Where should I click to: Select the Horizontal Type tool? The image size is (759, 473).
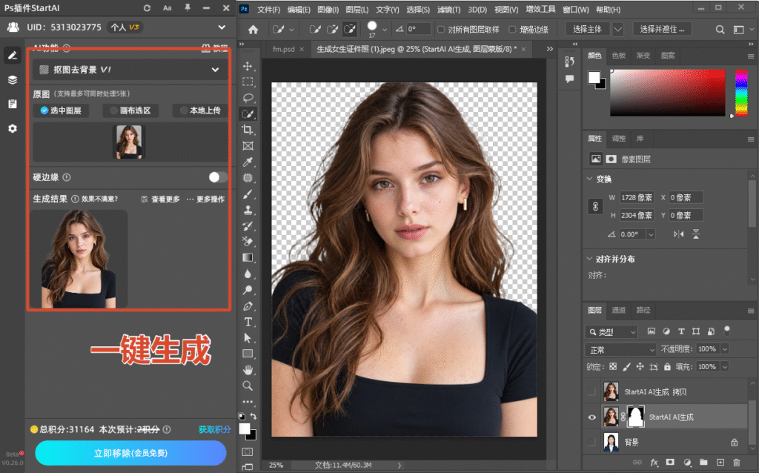248,322
